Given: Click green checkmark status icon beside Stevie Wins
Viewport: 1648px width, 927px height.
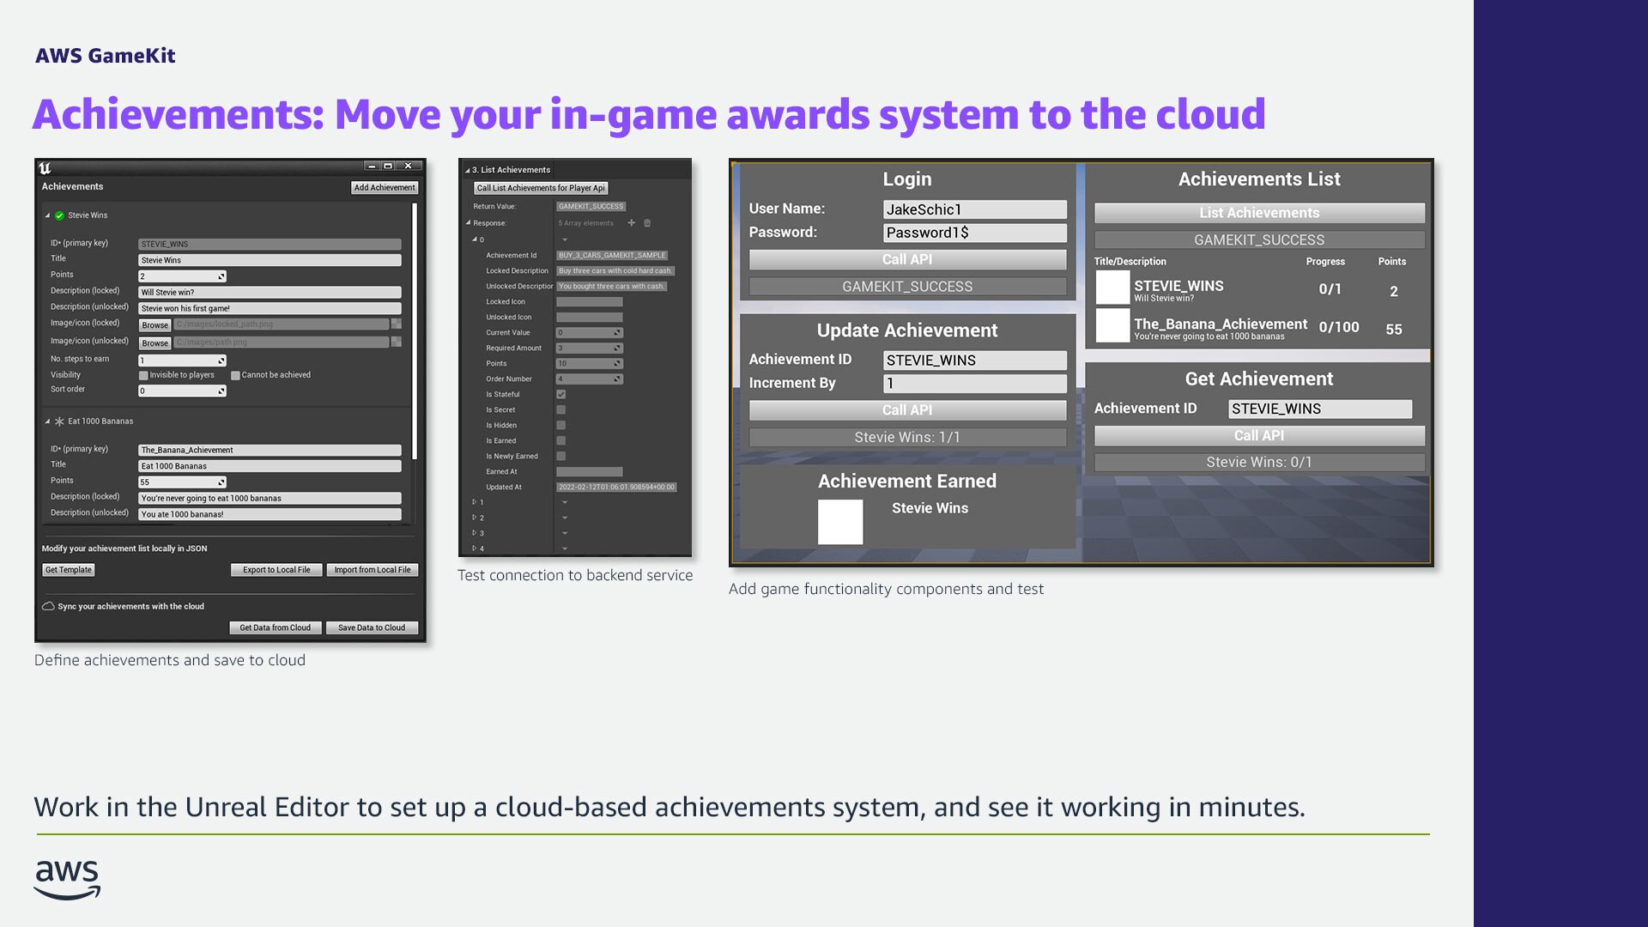Looking at the screenshot, I should (x=59, y=215).
